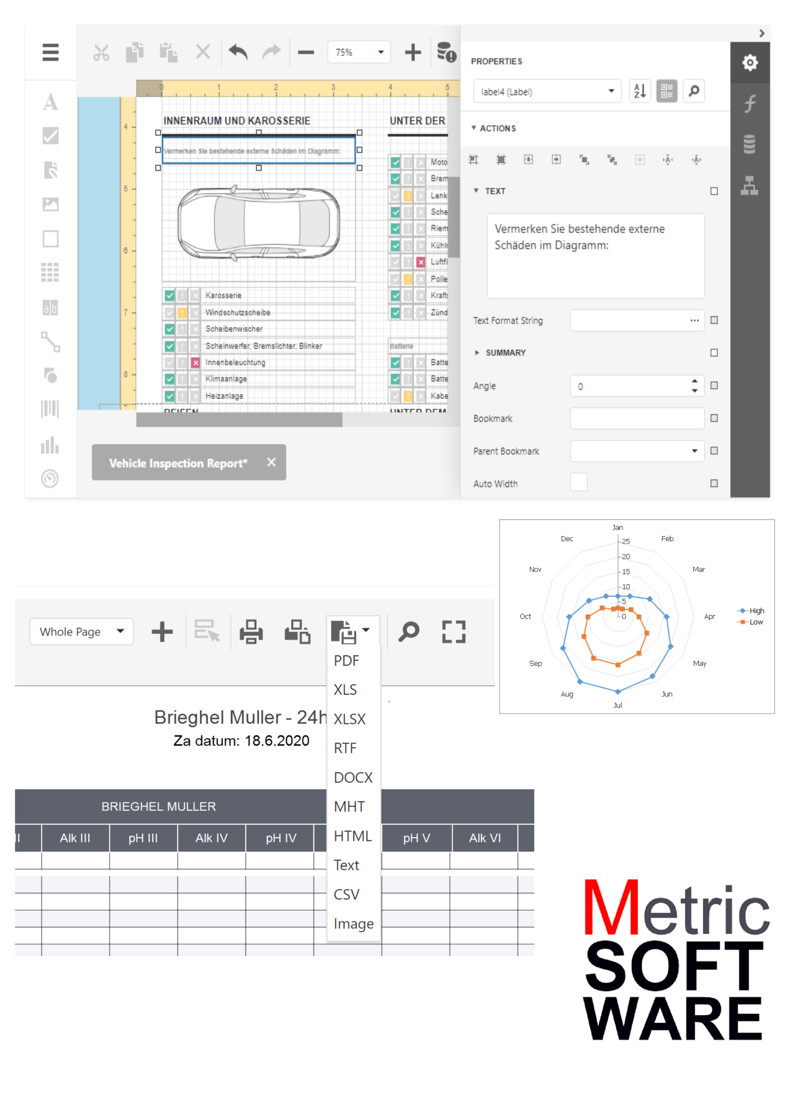This screenshot has height=1117, width=799.
Task: Choose CSV export format
Action: 346,895
